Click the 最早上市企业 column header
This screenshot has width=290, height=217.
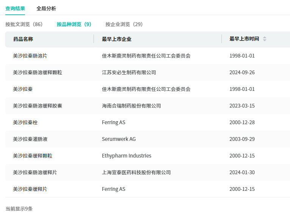coord(117,39)
